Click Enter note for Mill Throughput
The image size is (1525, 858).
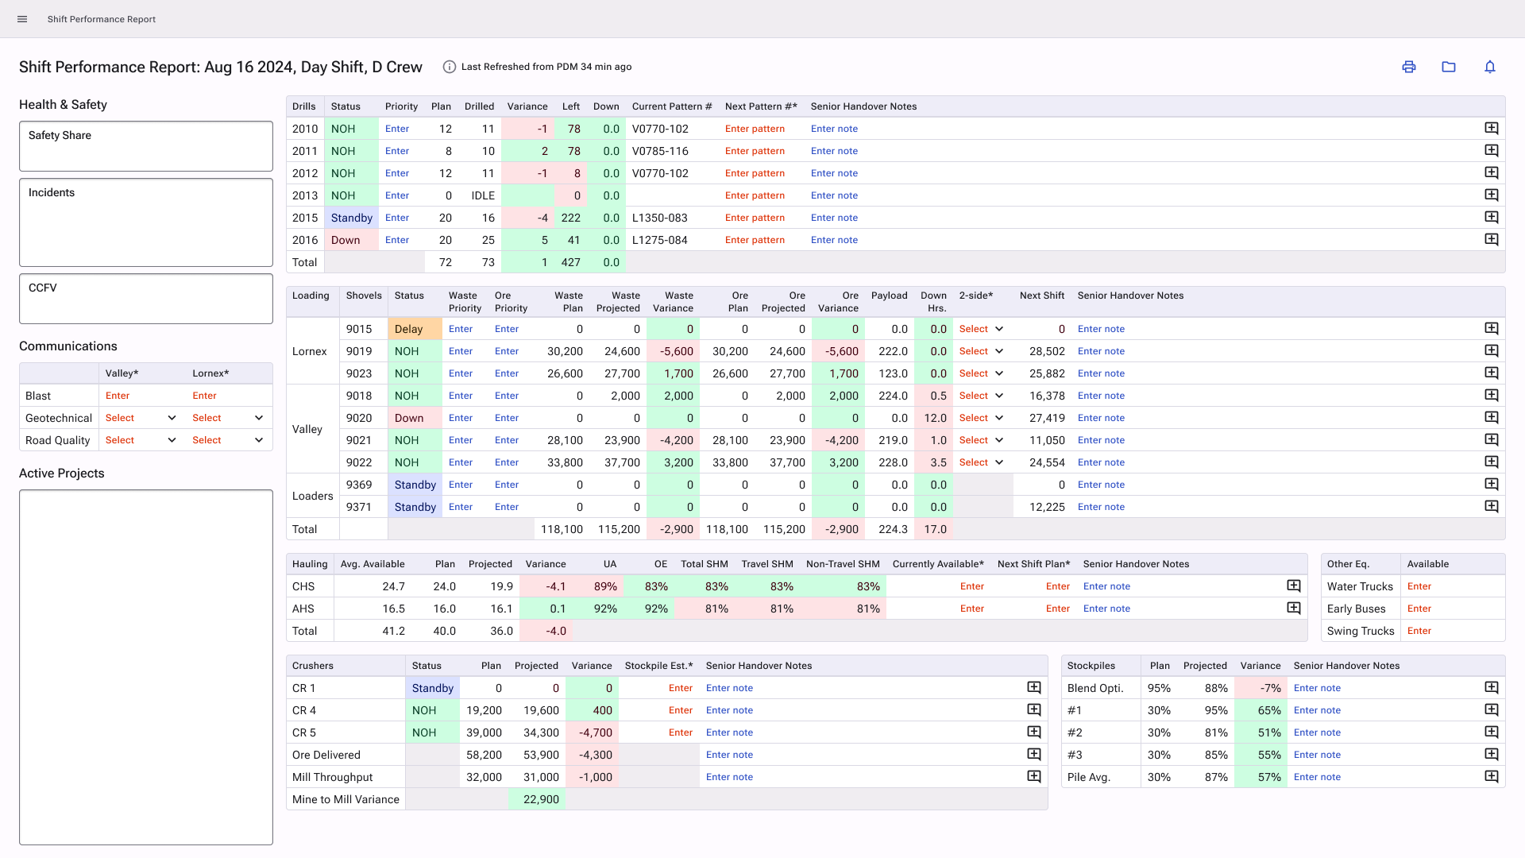(729, 777)
